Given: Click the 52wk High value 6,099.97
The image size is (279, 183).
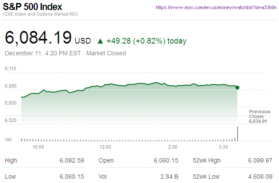Looking at the screenshot, I should 260,161.
